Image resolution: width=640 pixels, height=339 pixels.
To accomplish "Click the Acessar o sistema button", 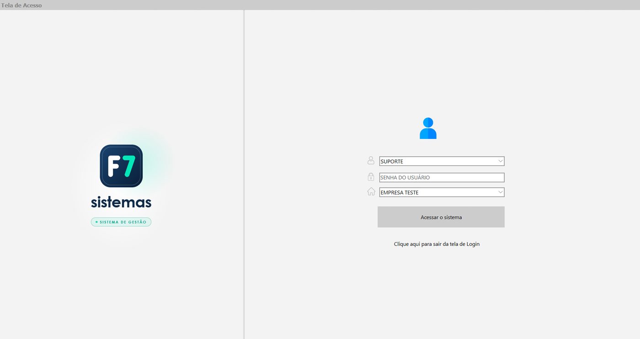I will coord(441,217).
